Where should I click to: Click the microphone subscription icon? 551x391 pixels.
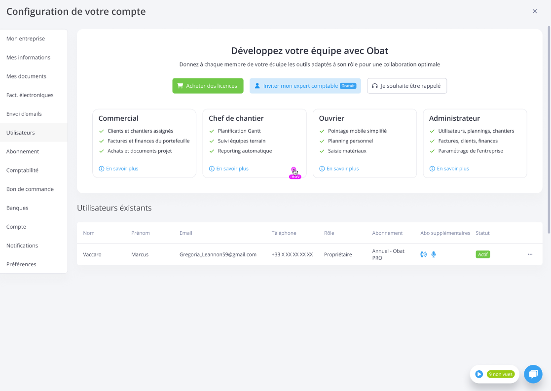pos(434,254)
